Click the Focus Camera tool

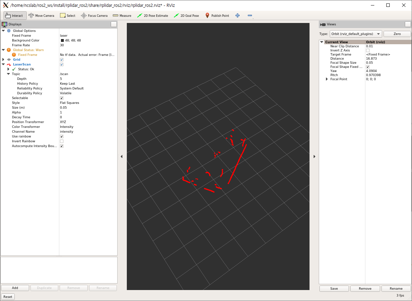[94, 15]
